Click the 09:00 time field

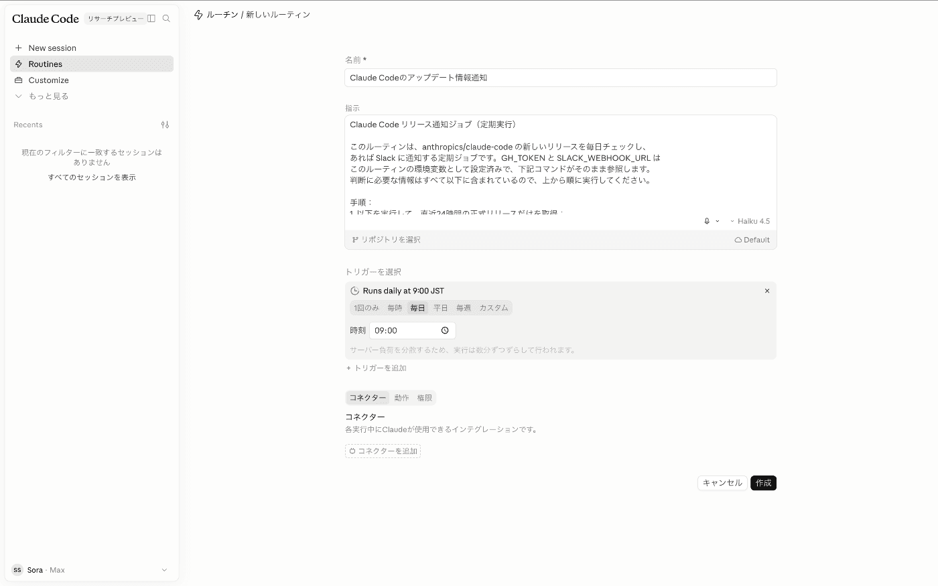413,331
